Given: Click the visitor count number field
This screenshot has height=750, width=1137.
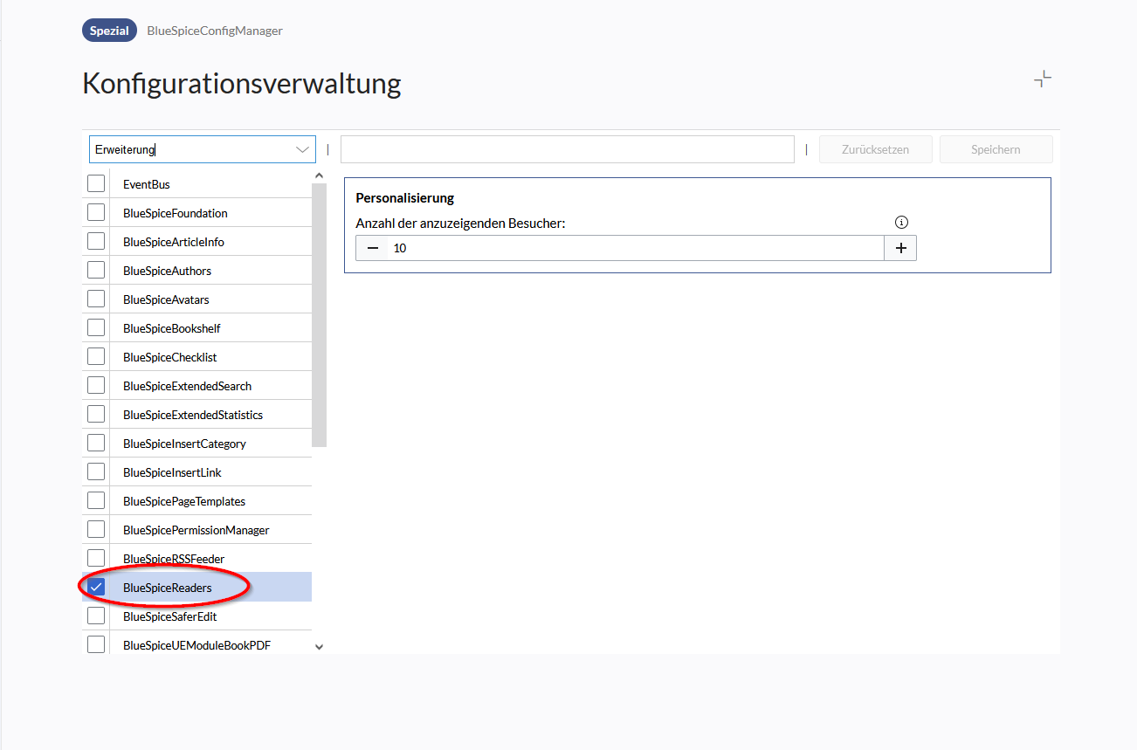Looking at the screenshot, I should [x=637, y=248].
